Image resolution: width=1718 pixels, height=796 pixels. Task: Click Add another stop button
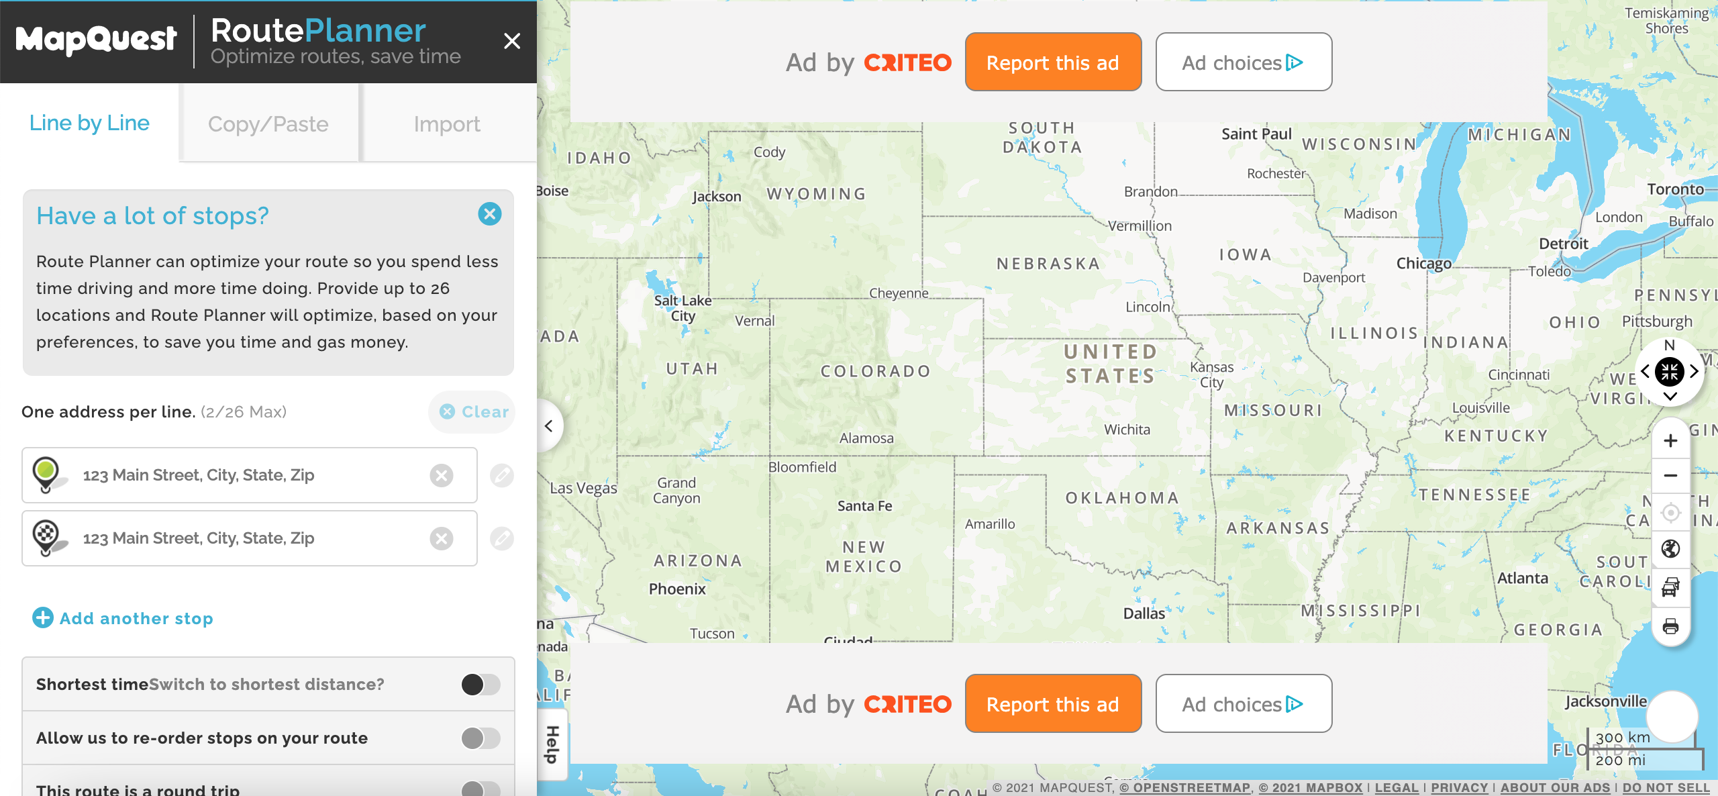point(123,618)
